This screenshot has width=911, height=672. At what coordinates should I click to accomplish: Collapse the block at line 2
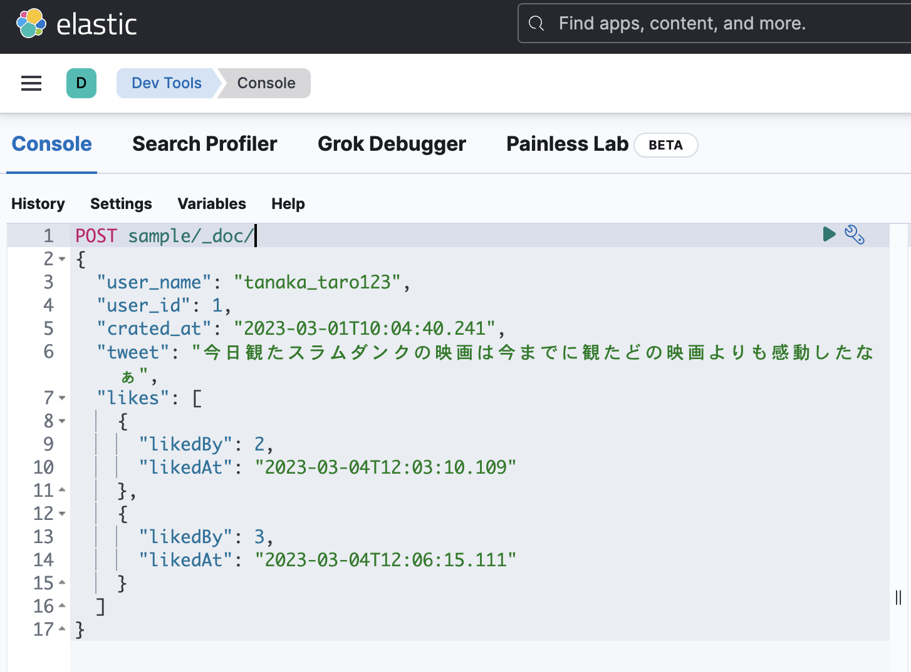click(x=62, y=259)
